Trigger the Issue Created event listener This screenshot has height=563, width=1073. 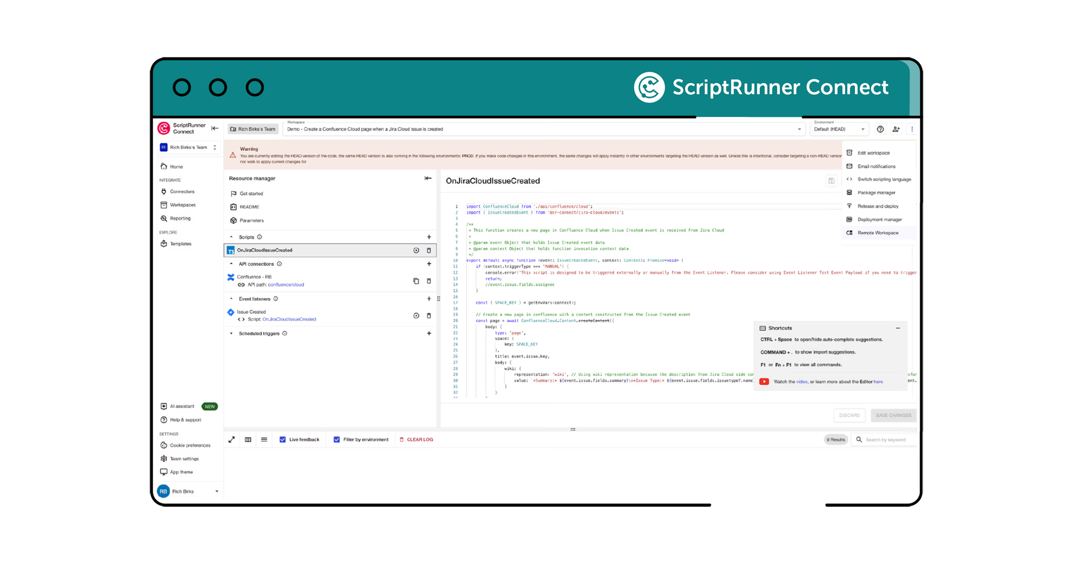coord(416,316)
